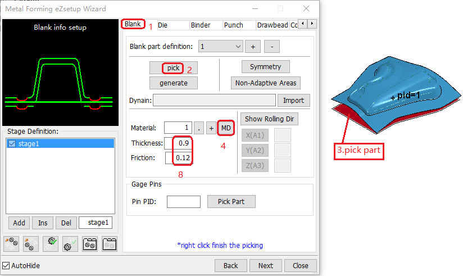Image resolution: width=463 pixels, height=276 pixels.
Task: Click Del to delete the stage
Action: click(66, 223)
